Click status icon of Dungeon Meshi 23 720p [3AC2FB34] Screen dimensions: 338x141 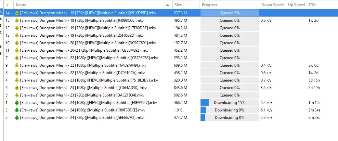[x=17, y=95]
